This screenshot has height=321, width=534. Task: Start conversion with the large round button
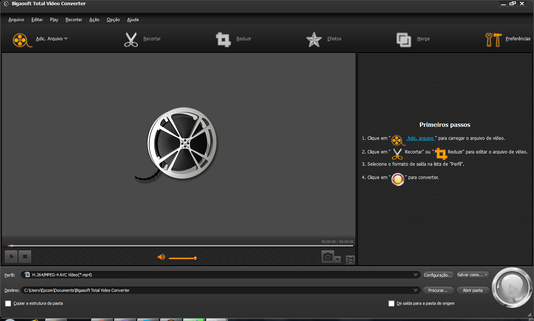click(x=512, y=287)
